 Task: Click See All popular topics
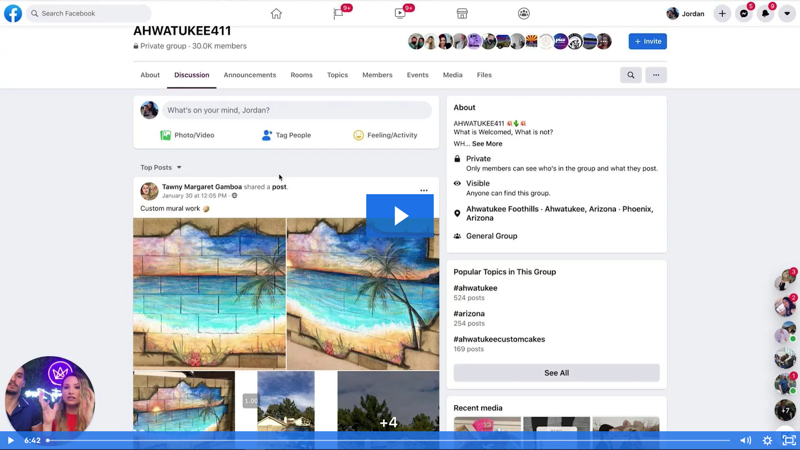click(x=556, y=373)
